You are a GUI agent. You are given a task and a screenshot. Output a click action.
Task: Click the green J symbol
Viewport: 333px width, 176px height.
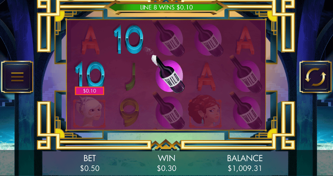coord(130,76)
